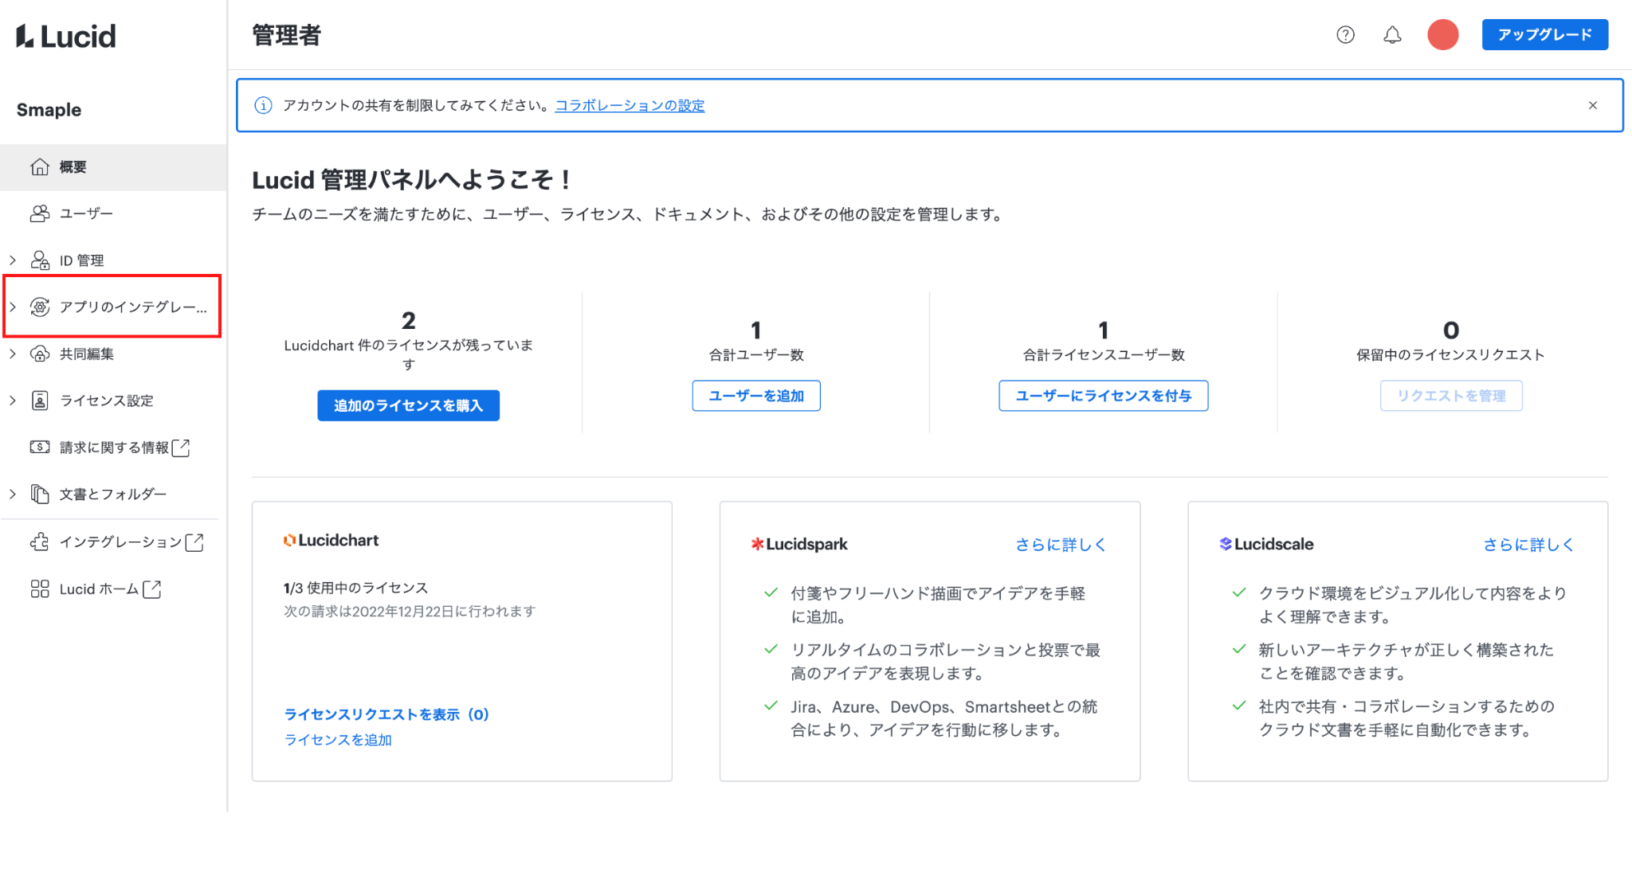Click 追加のライセンスを購入 button

point(408,405)
